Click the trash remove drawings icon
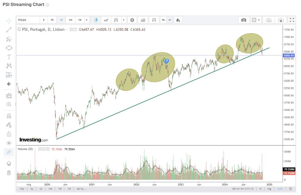The width and height of the screenshot is (301, 195). (9, 173)
